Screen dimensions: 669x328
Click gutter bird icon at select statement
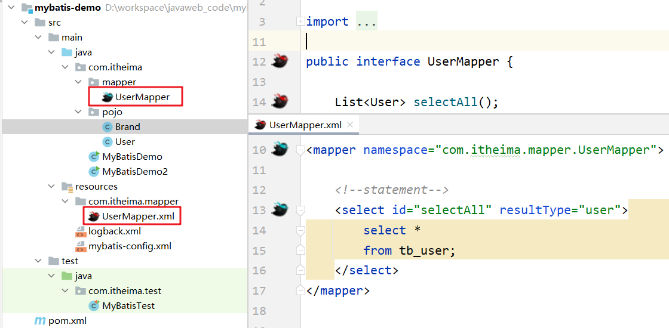pos(280,209)
